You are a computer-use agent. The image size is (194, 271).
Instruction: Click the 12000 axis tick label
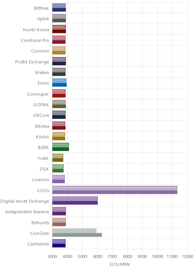[x=188, y=257]
